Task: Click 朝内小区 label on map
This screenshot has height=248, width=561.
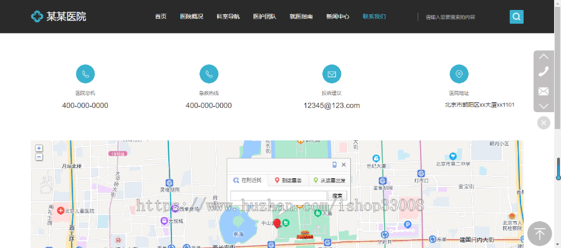Action: coord(499,143)
